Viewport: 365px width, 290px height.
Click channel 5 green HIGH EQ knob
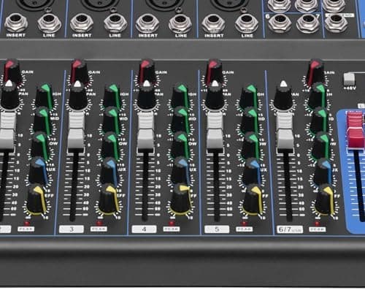coord(249,96)
